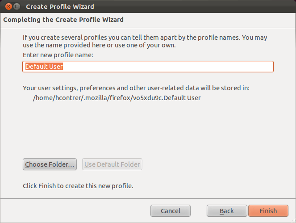Close the Create Profile Wizard window
The image size is (296, 223).
pos(8,7)
